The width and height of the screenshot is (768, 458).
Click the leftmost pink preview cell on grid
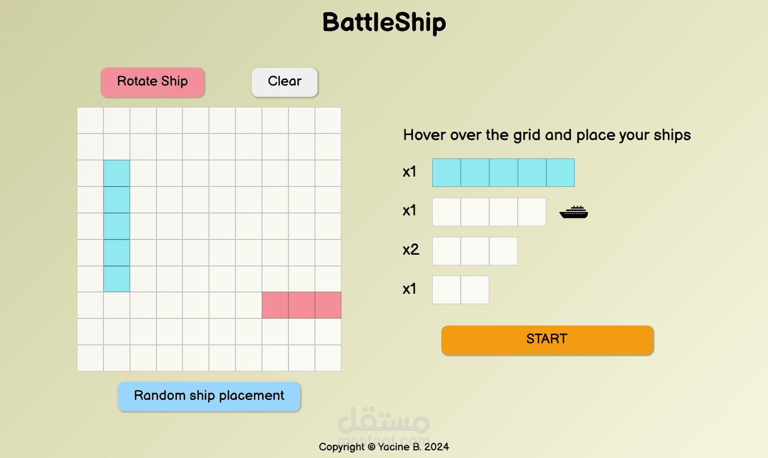coord(275,305)
